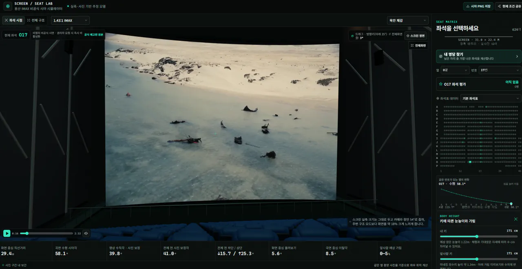Click the target icon in 내 명당 찾기

click(x=440, y=56)
